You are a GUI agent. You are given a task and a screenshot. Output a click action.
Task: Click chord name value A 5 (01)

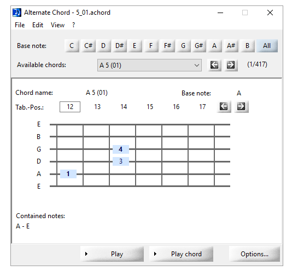click(x=97, y=93)
